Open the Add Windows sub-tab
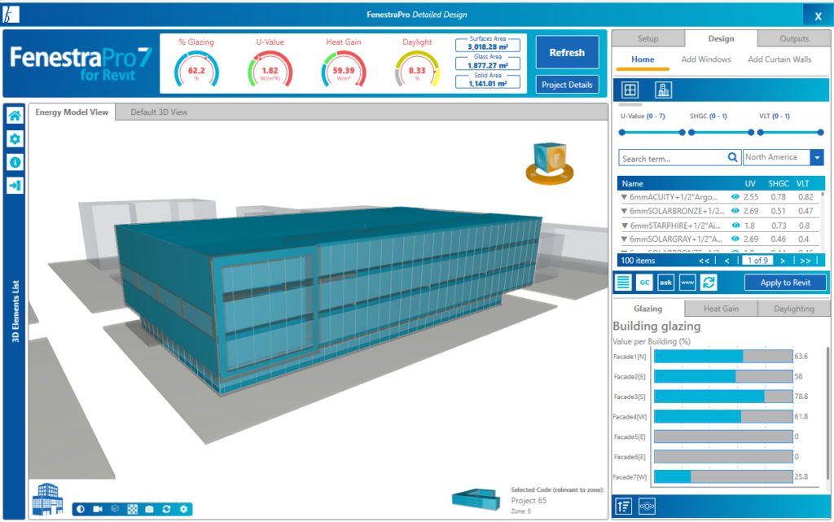Screen dimensions: 834x522 (706, 59)
